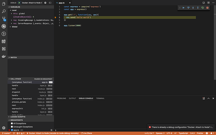
Task: Close the bottom panel with X
Action: 213,98
